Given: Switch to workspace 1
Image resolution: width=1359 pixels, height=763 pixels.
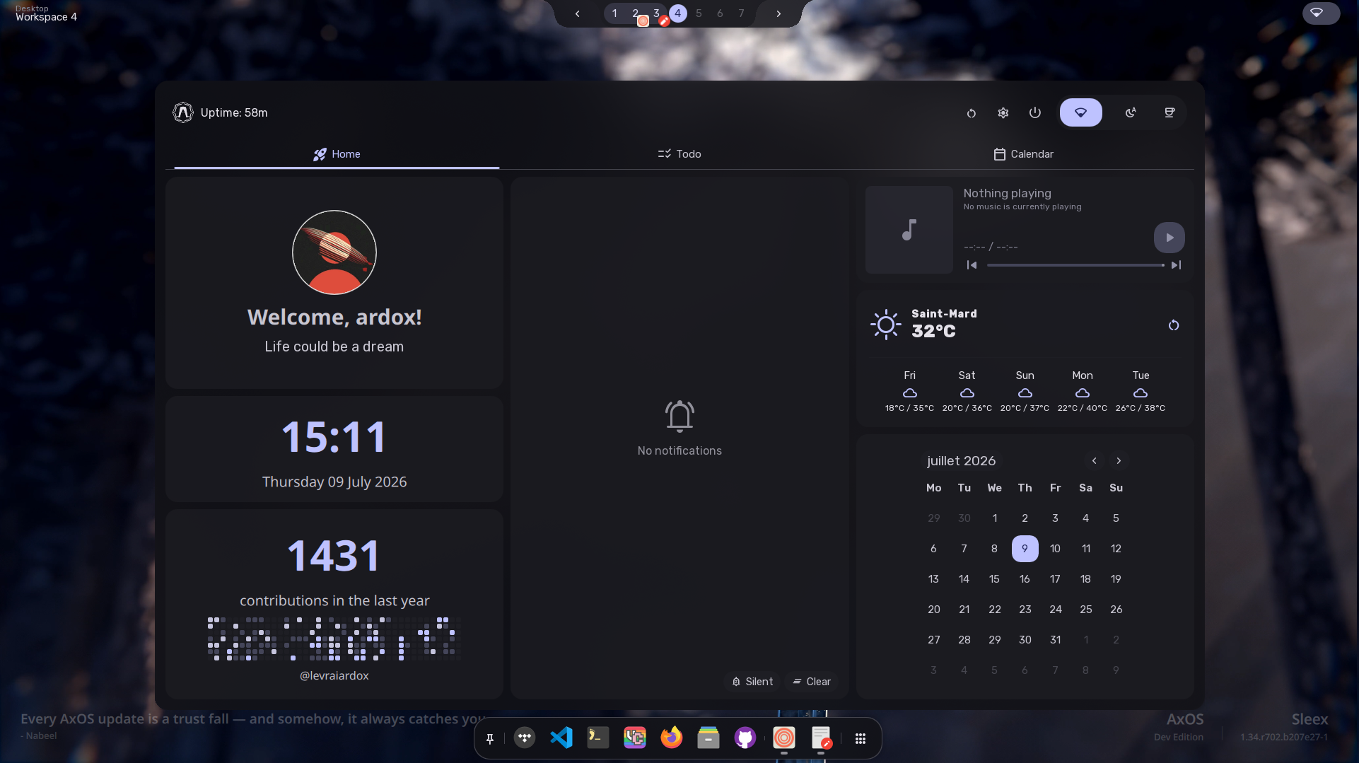Looking at the screenshot, I should [614, 13].
